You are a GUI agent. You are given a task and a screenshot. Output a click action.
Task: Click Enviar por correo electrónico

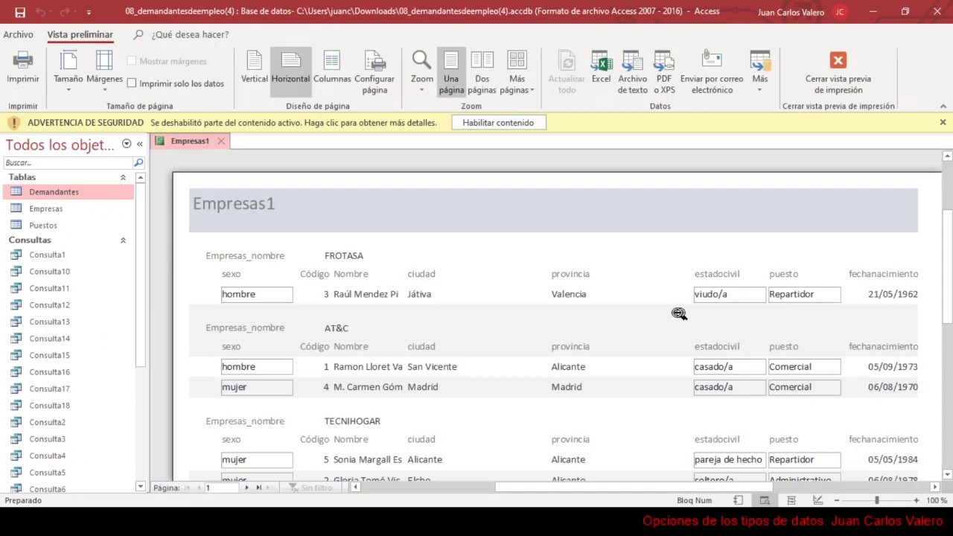(x=712, y=72)
